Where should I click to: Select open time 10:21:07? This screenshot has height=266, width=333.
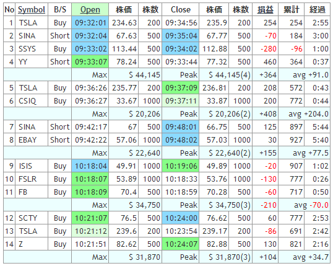point(90,218)
